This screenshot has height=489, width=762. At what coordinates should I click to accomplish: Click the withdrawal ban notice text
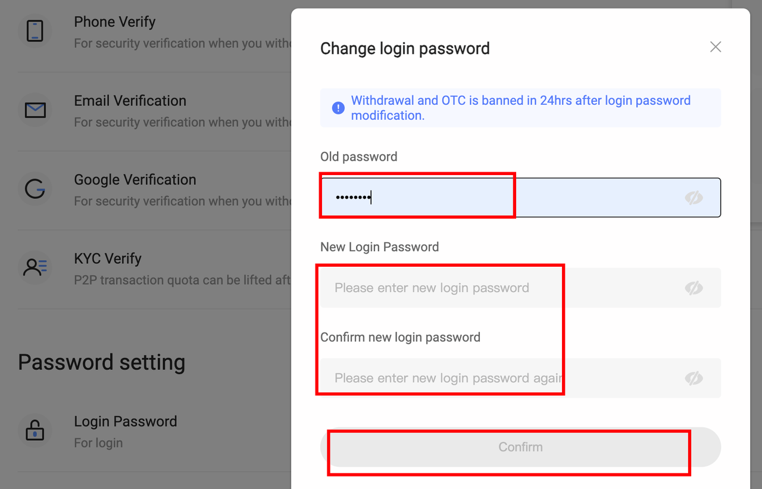point(520,108)
